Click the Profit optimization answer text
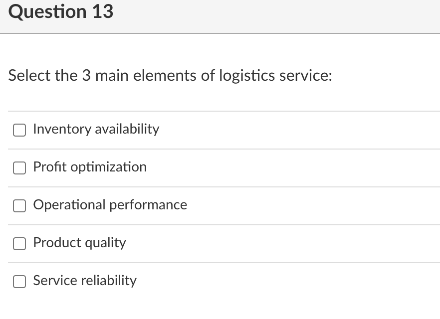This screenshot has height=319, width=440. click(x=90, y=167)
